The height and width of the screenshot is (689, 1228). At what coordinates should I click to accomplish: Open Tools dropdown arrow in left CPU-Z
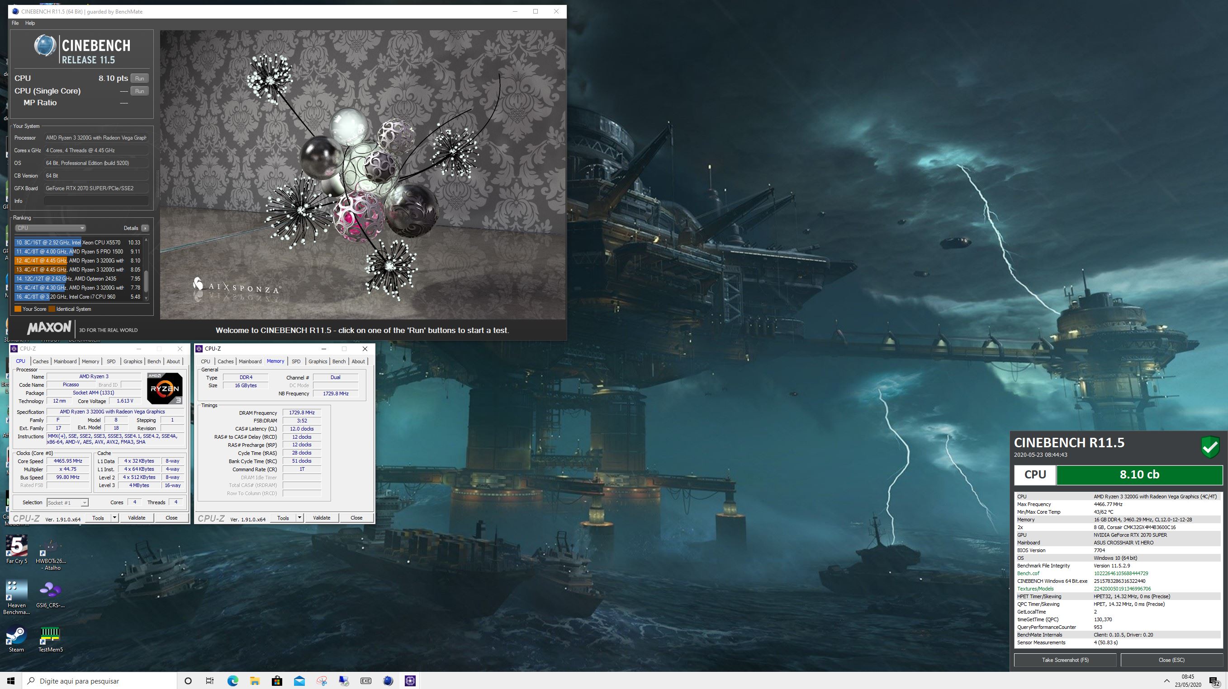point(114,518)
